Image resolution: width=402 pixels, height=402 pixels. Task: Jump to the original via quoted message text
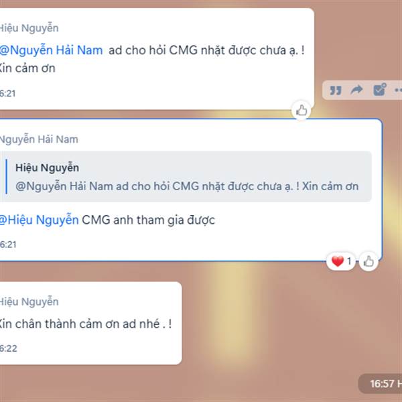coord(187,186)
